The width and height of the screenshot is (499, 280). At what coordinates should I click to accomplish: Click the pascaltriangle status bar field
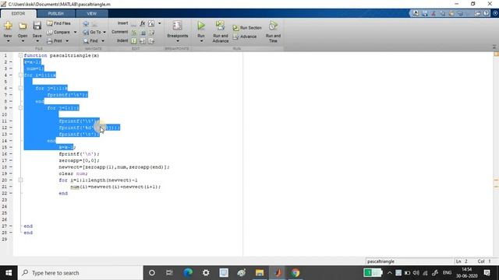pos(409,261)
